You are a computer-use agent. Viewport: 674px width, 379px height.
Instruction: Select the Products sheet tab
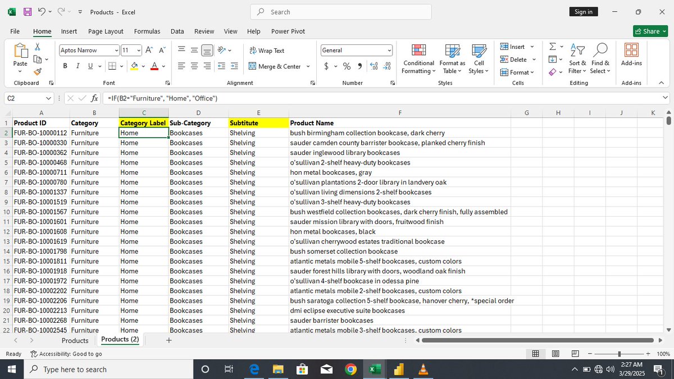coord(75,341)
